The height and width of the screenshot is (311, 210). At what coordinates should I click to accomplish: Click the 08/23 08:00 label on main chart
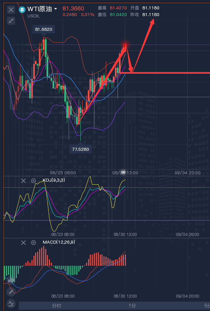tap(63, 173)
